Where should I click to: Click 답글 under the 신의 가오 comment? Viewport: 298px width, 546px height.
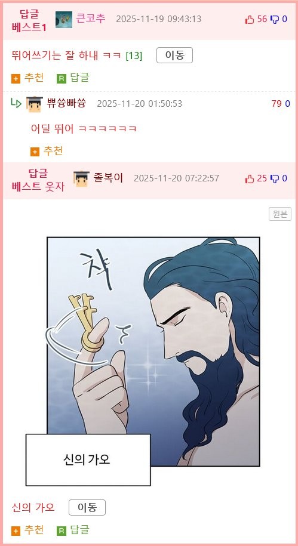73,530
